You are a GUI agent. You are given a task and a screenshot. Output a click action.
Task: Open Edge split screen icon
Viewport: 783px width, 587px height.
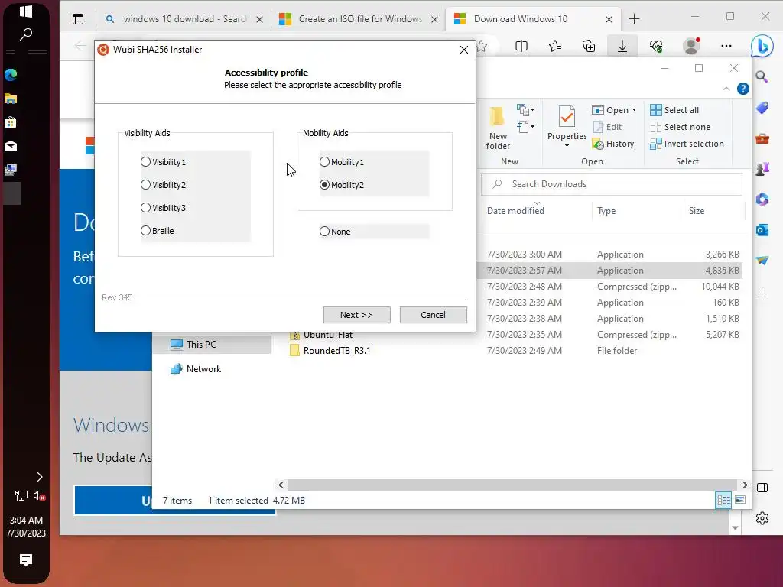pyautogui.click(x=521, y=46)
